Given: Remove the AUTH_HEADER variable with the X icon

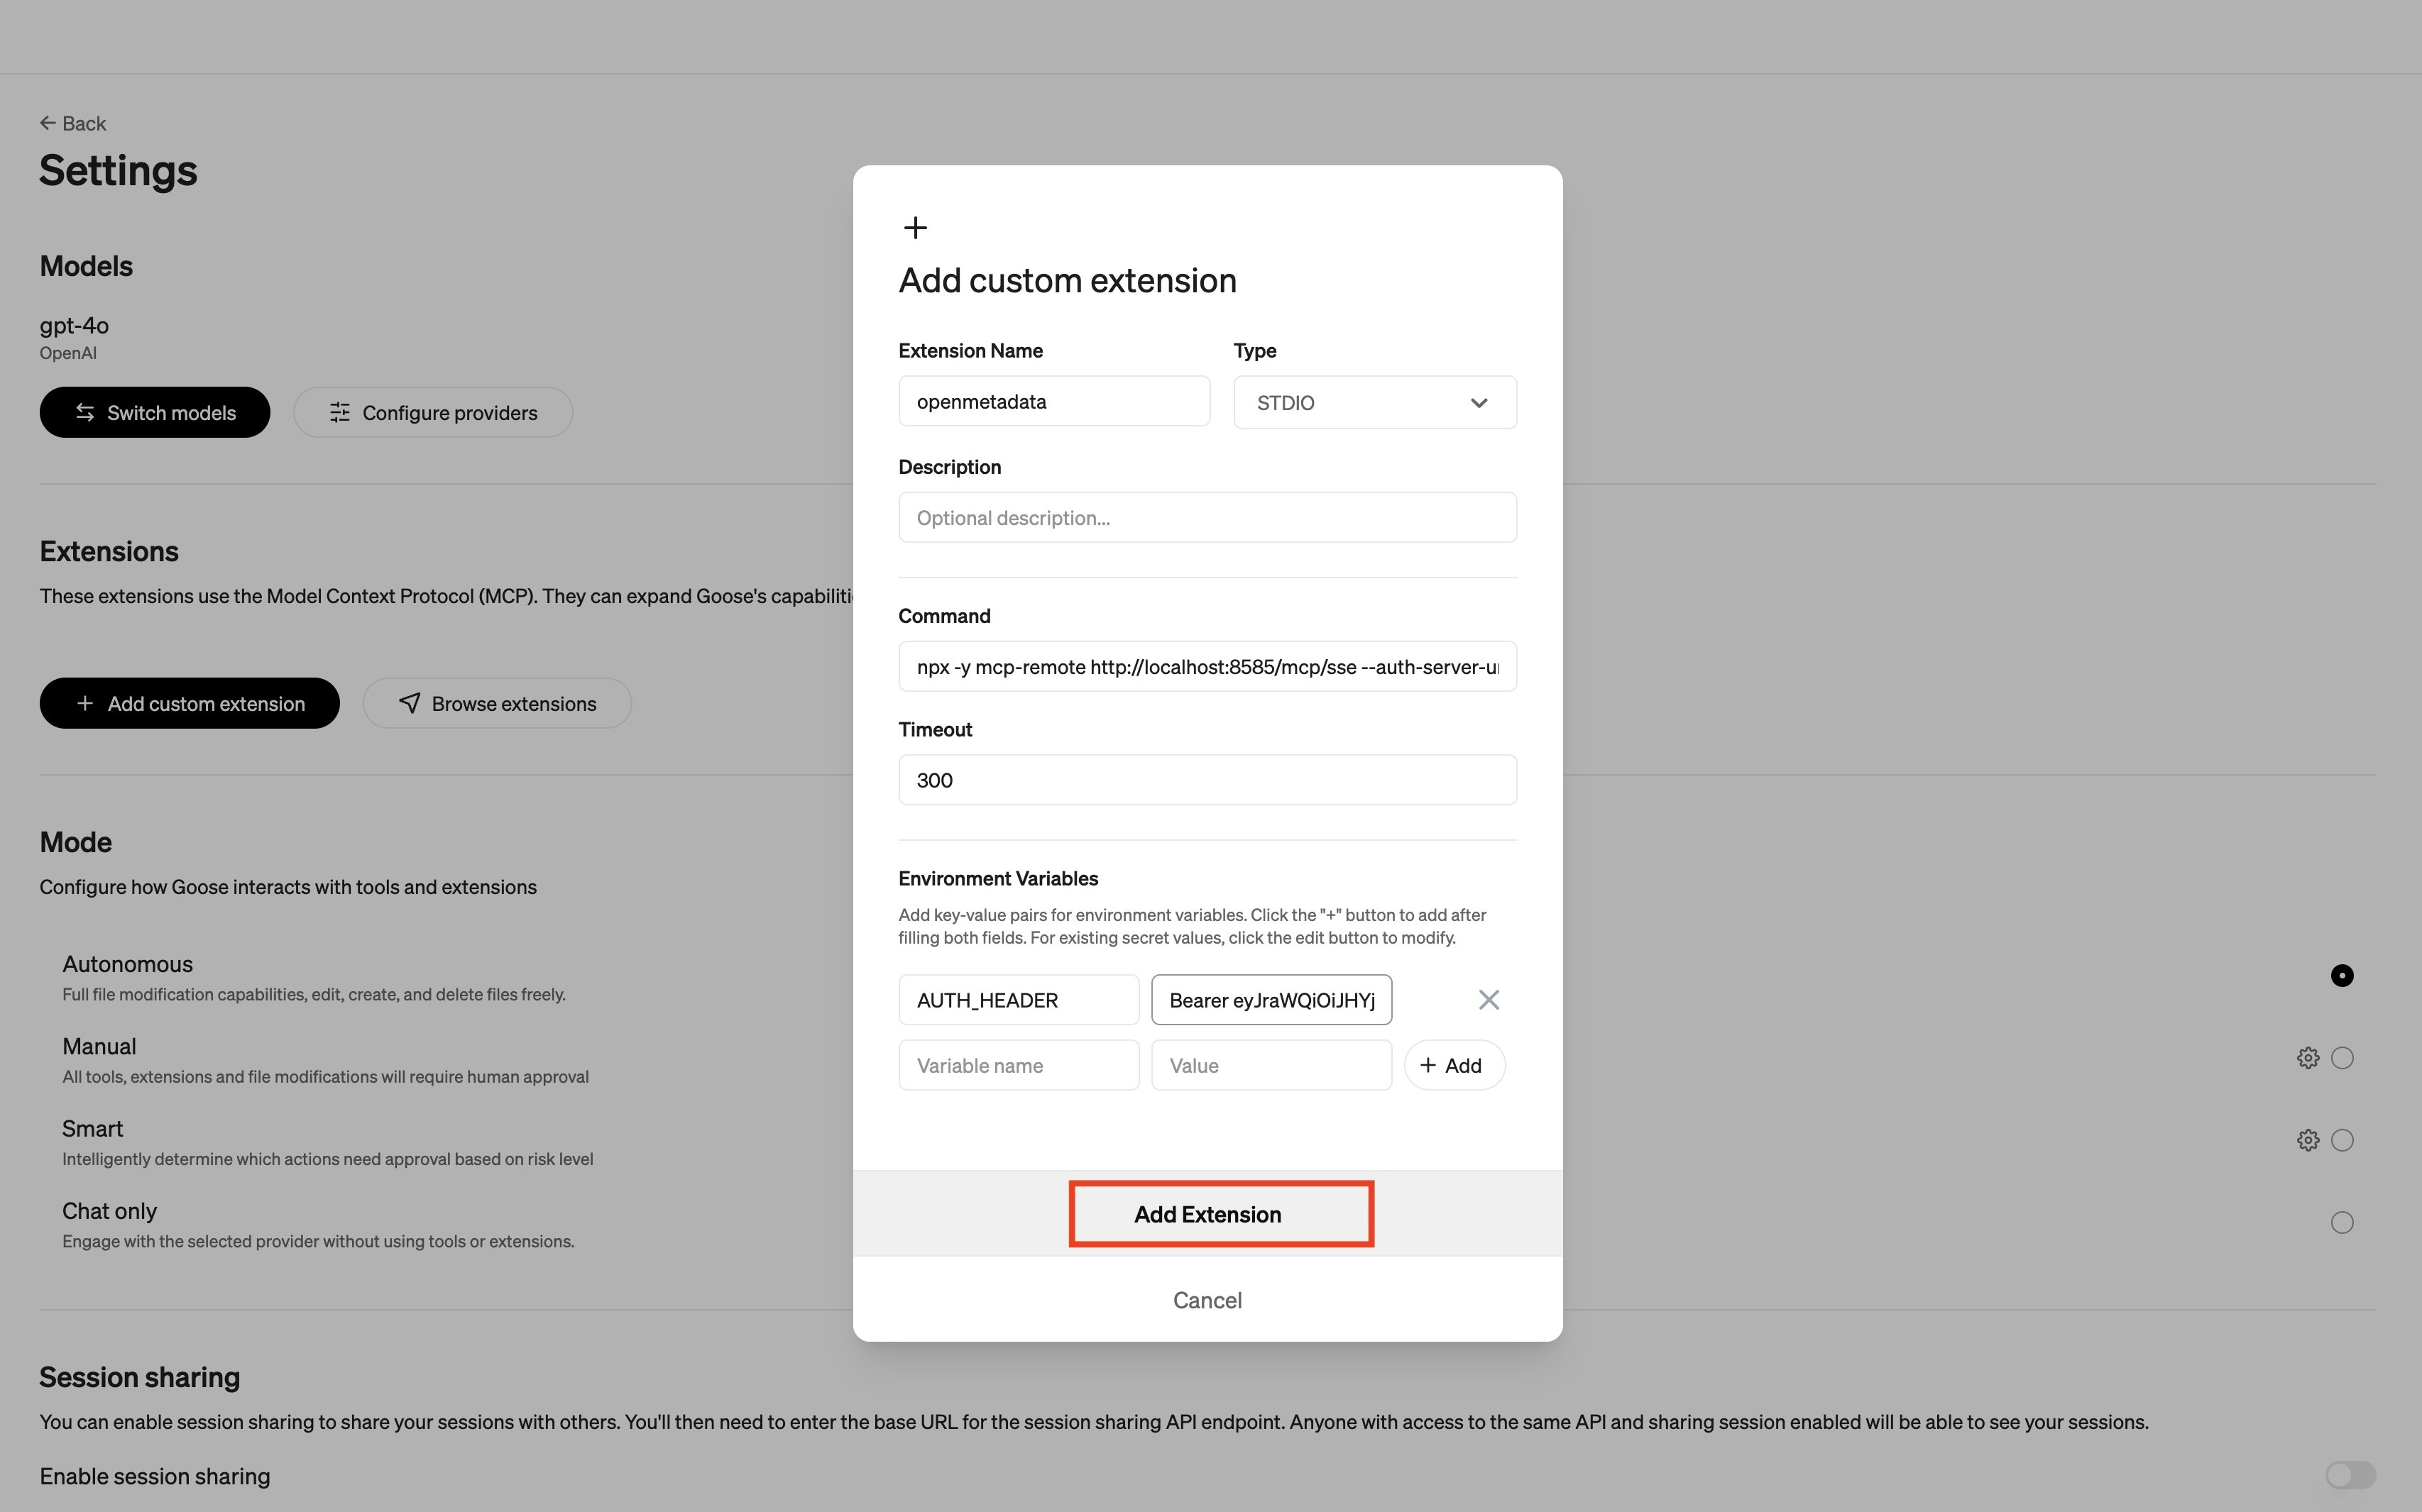Looking at the screenshot, I should coord(1488,999).
